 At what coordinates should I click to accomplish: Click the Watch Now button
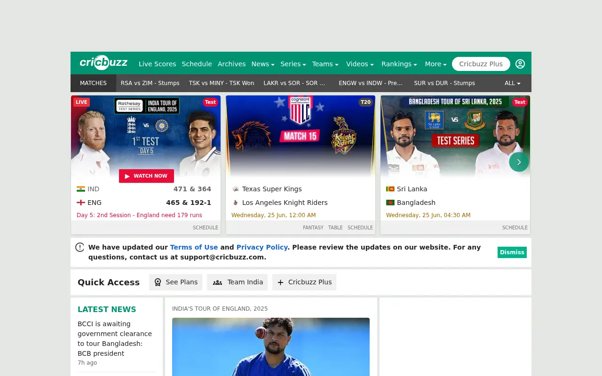coord(146,176)
